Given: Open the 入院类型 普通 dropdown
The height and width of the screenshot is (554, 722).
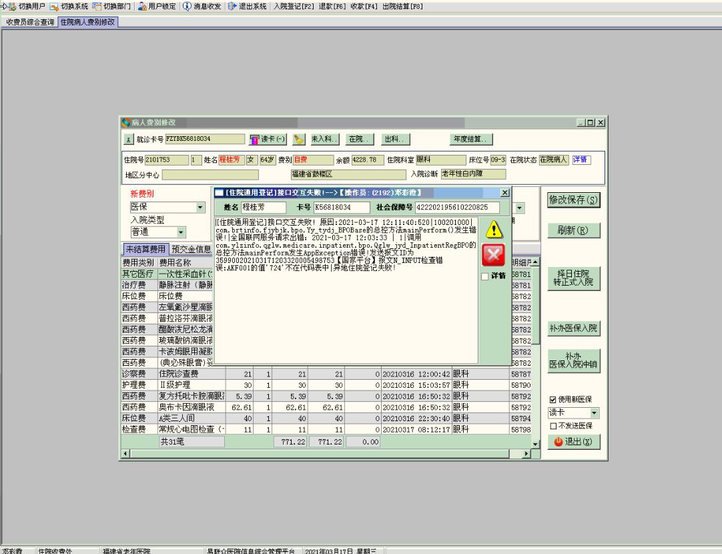Looking at the screenshot, I should tap(181, 232).
